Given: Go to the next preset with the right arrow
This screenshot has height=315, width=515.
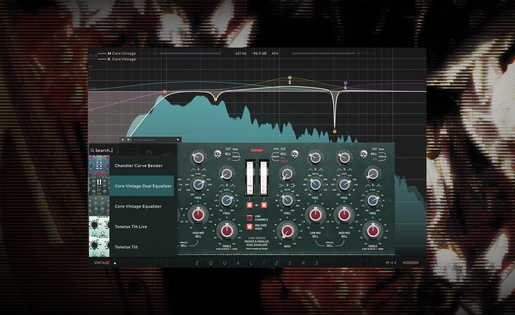Looking at the screenshot, I should coord(128,140).
